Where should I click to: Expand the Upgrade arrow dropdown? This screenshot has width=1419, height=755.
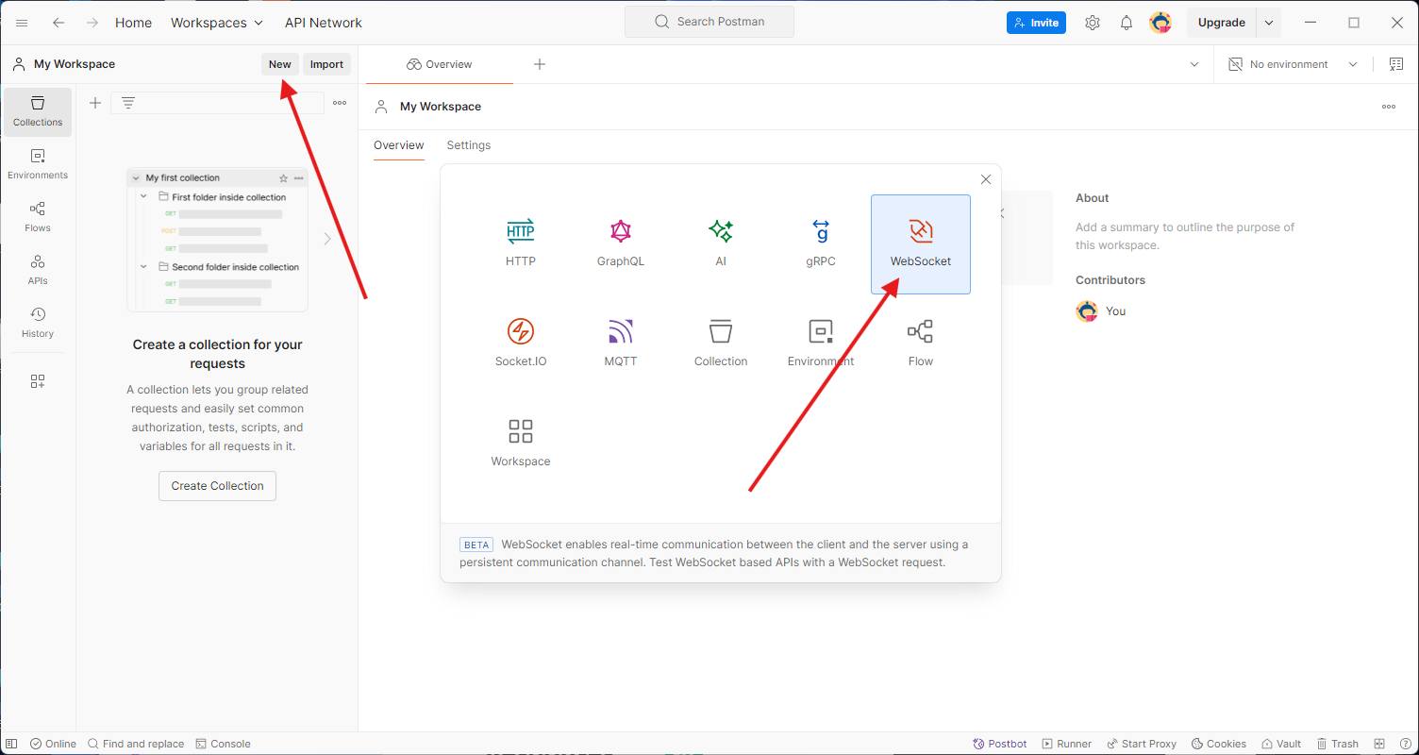pyautogui.click(x=1269, y=23)
